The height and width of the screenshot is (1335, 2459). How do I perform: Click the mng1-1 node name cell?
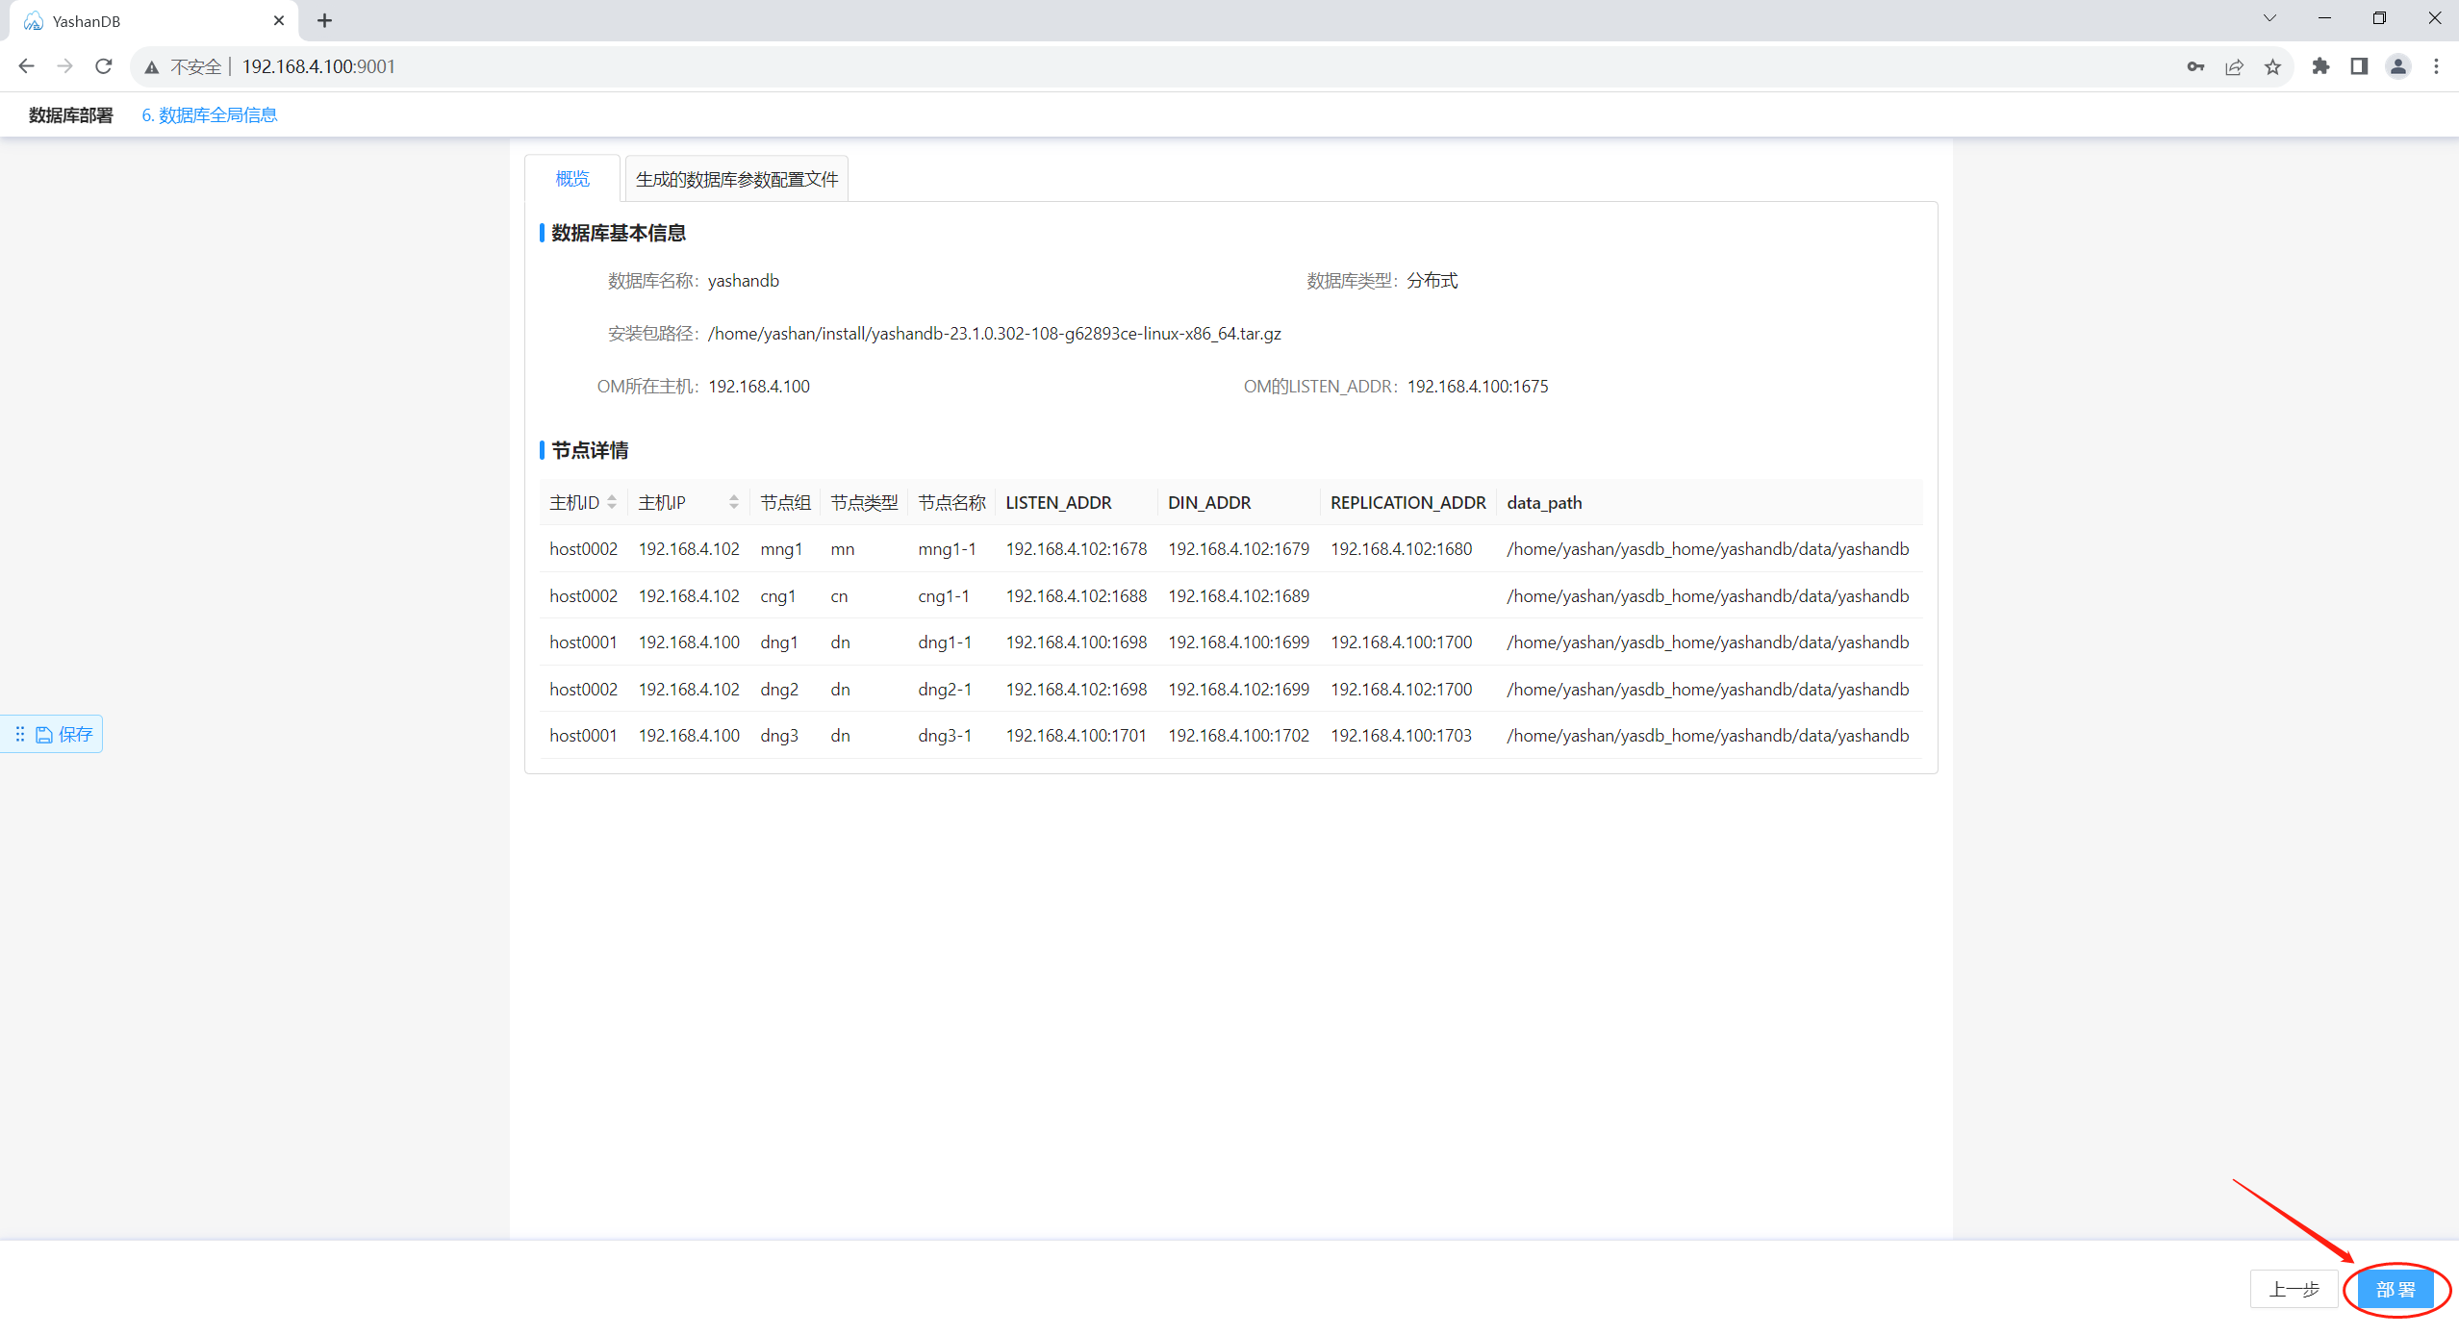(947, 549)
